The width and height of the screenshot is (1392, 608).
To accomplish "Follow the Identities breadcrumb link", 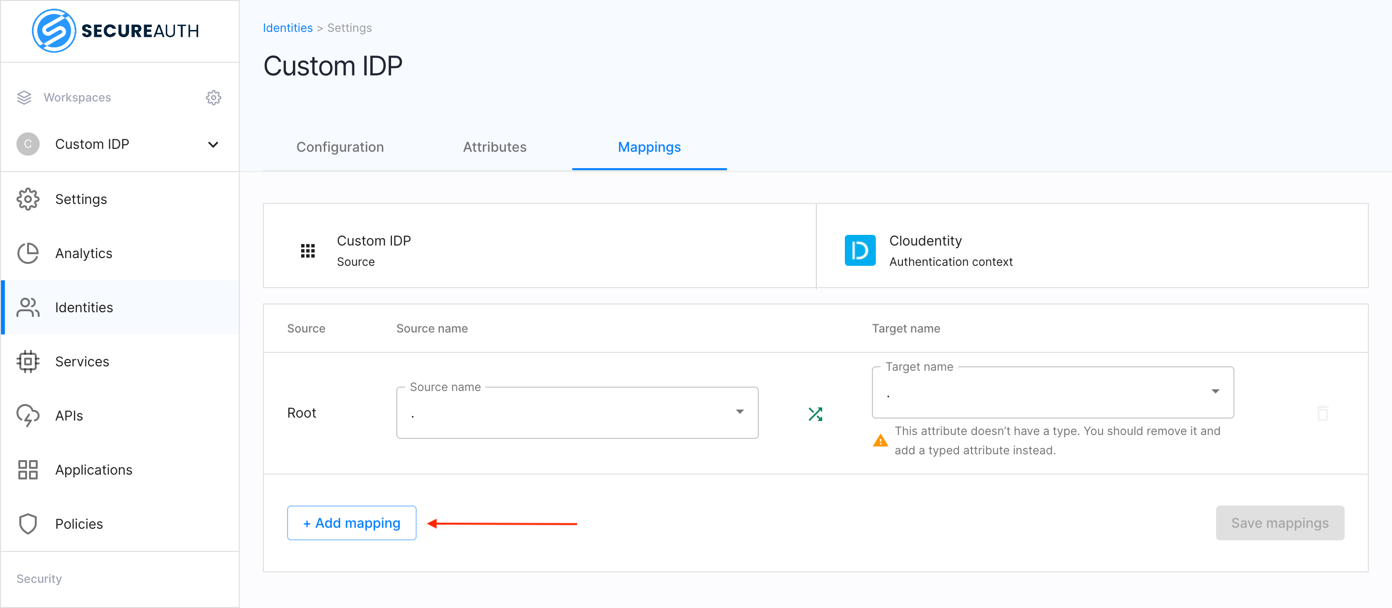I will [x=288, y=28].
